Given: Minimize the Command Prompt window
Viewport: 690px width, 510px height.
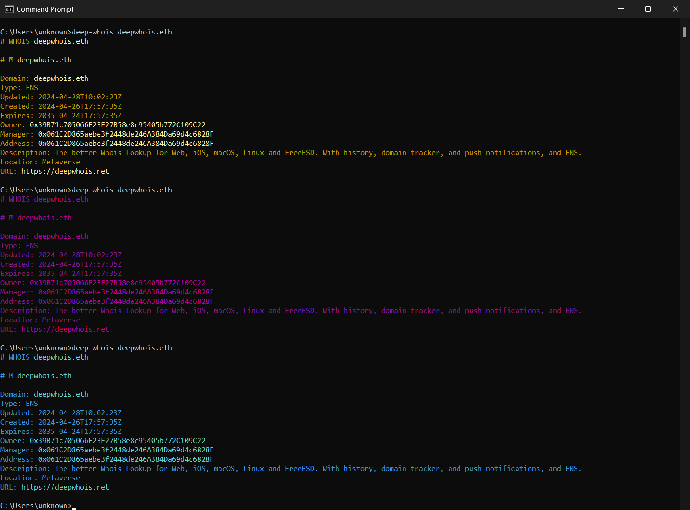Looking at the screenshot, I should point(621,9).
